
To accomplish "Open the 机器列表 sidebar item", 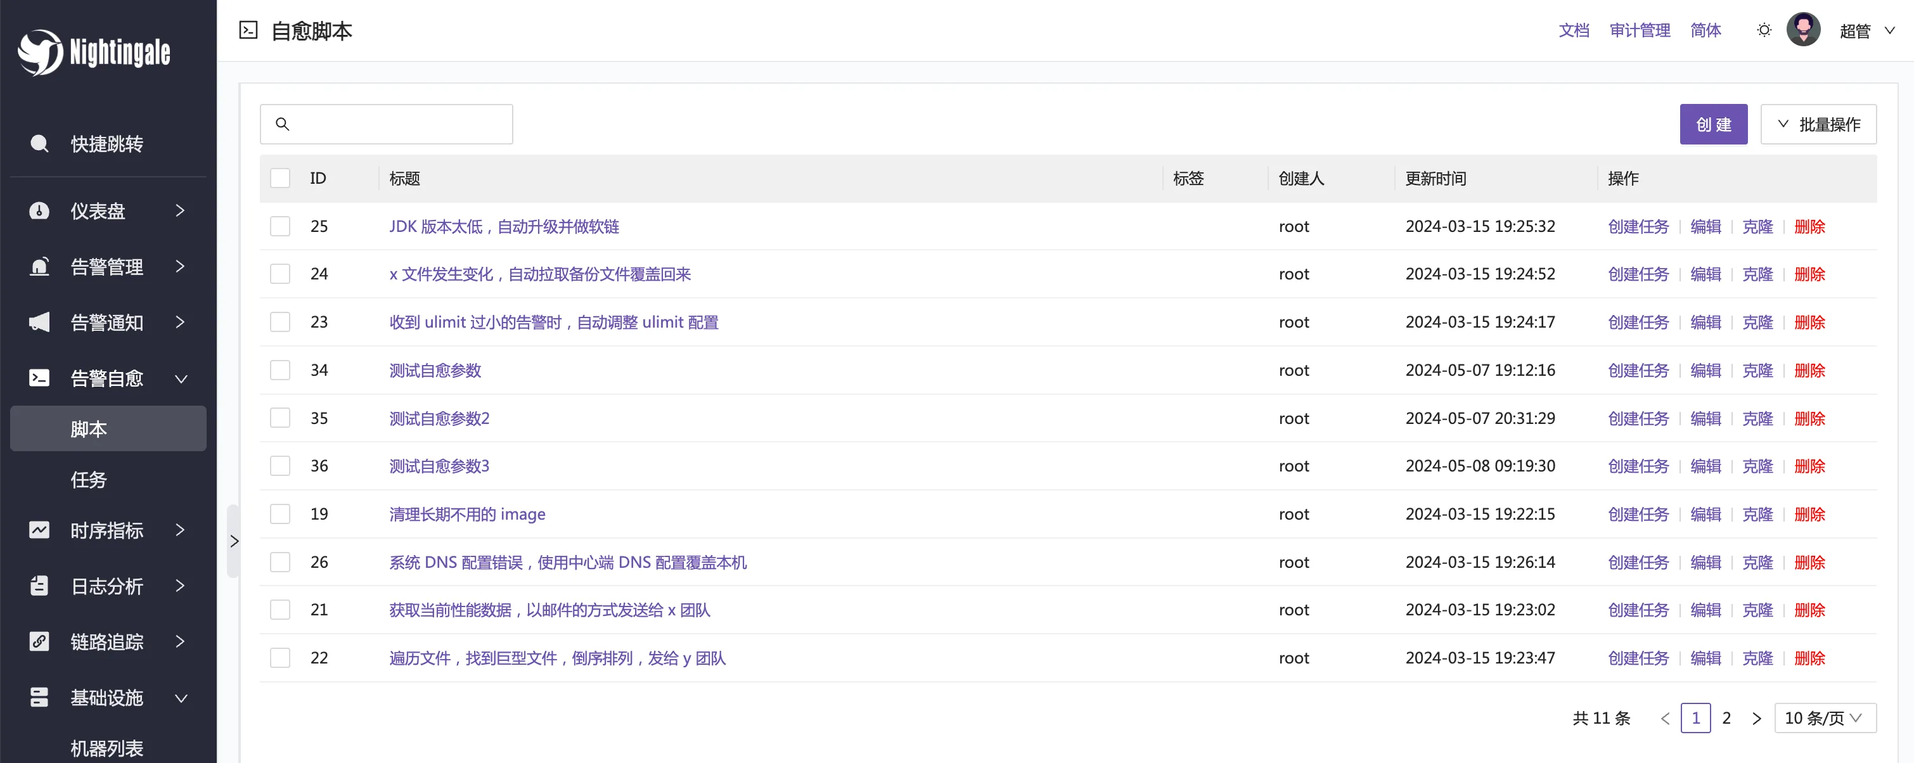I will pyautogui.click(x=108, y=747).
